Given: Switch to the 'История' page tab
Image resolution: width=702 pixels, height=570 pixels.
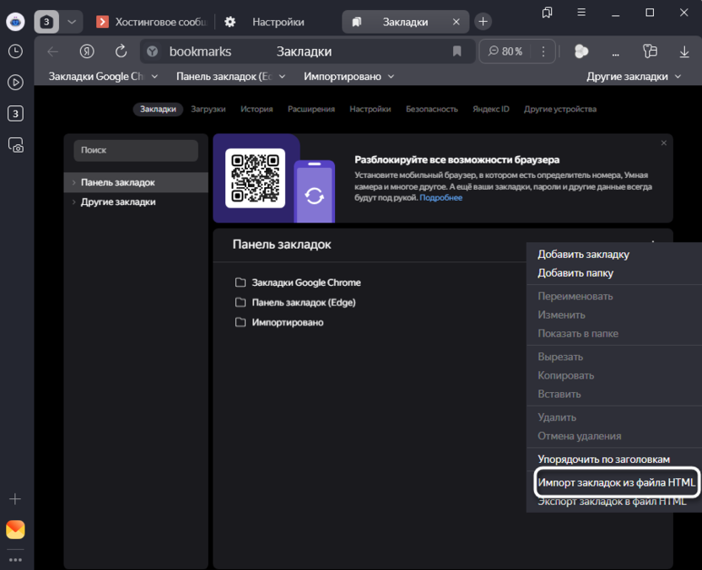Looking at the screenshot, I should pyautogui.click(x=256, y=109).
